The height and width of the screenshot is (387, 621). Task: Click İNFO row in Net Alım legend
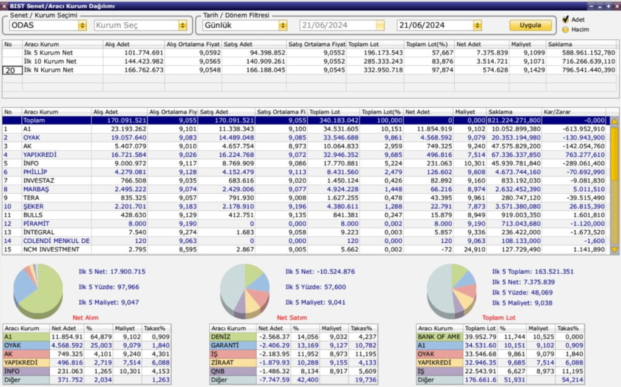point(87,371)
